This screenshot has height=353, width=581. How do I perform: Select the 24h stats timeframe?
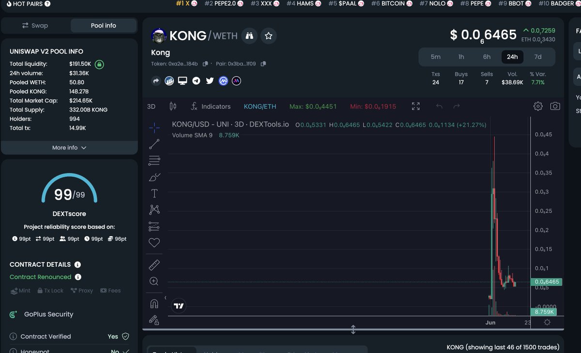point(512,57)
